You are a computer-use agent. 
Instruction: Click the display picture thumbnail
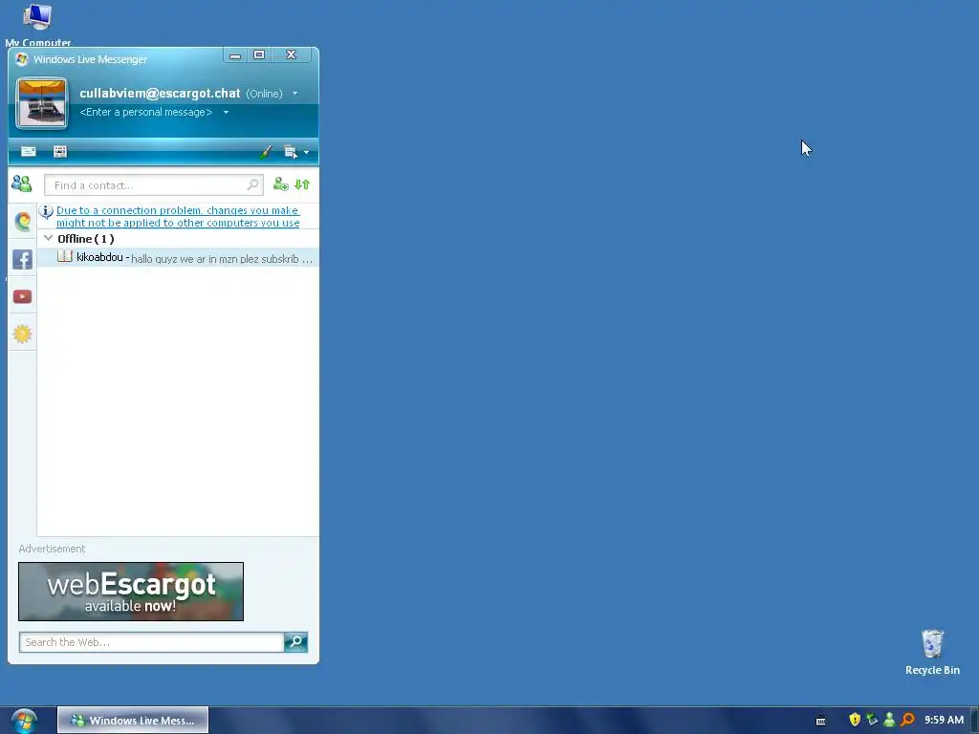coord(42,103)
